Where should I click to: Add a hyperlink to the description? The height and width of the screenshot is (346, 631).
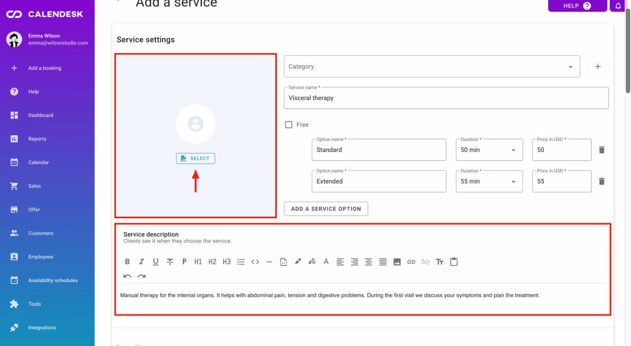(x=411, y=262)
